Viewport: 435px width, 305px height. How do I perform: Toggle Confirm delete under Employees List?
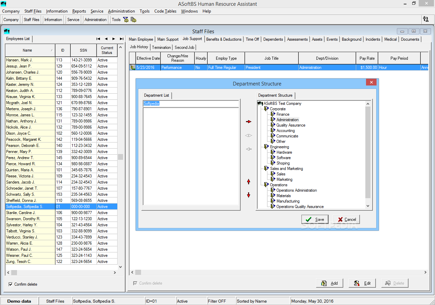coord(11,284)
